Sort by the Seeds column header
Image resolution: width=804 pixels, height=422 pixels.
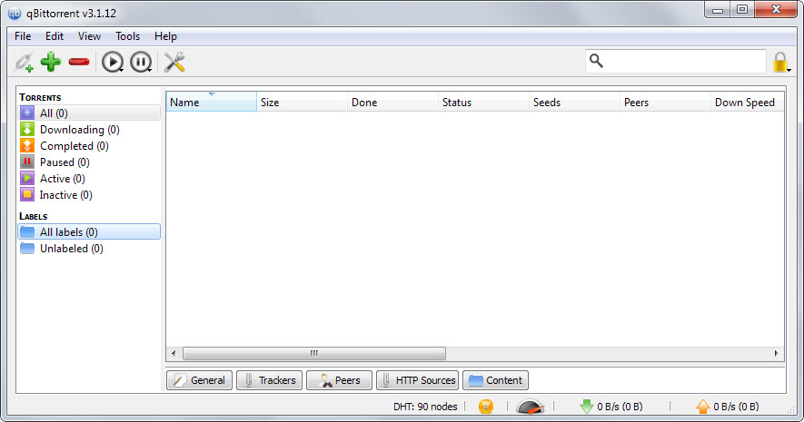click(574, 102)
